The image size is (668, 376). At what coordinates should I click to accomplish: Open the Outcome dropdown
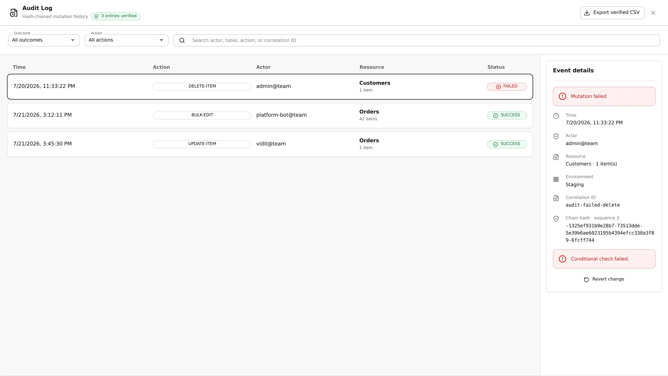(44, 40)
